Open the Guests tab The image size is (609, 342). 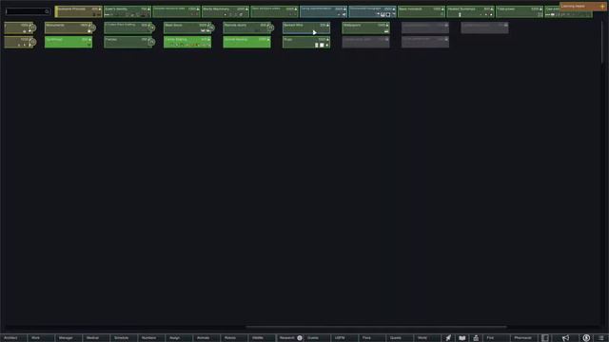point(317,338)
